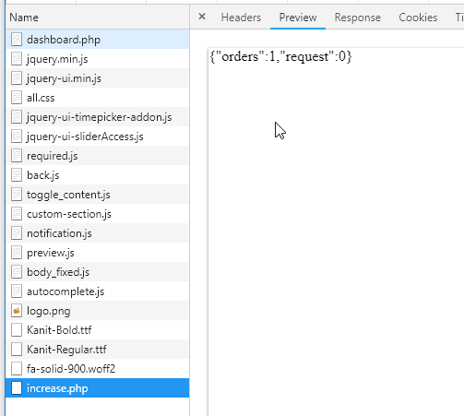Click the jquery-ui-timepicker-addon.js script icon
This screenshot has width=464, height=416.
coord(17,117)
